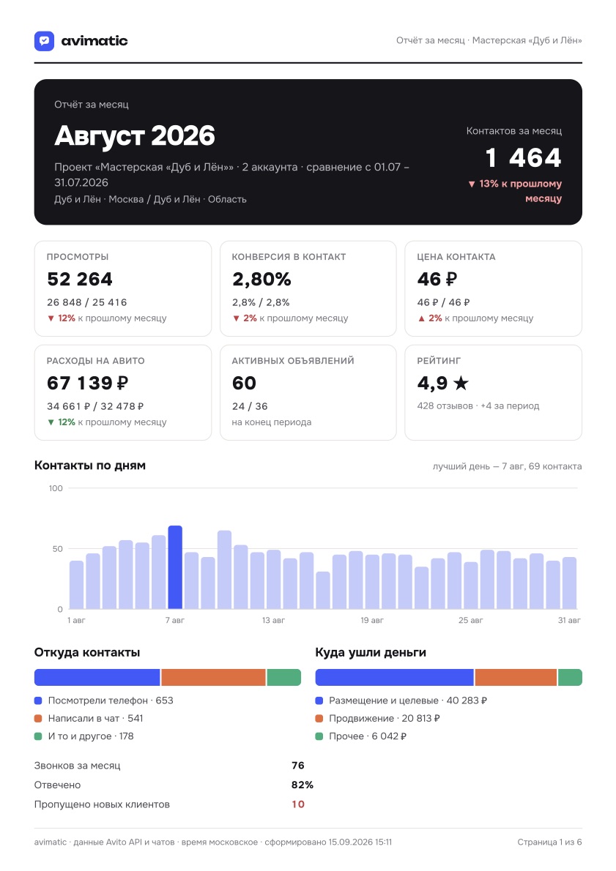Click the 428 отзывов · +4 за период line
The image size is (616, 871).
coord(478,406)
